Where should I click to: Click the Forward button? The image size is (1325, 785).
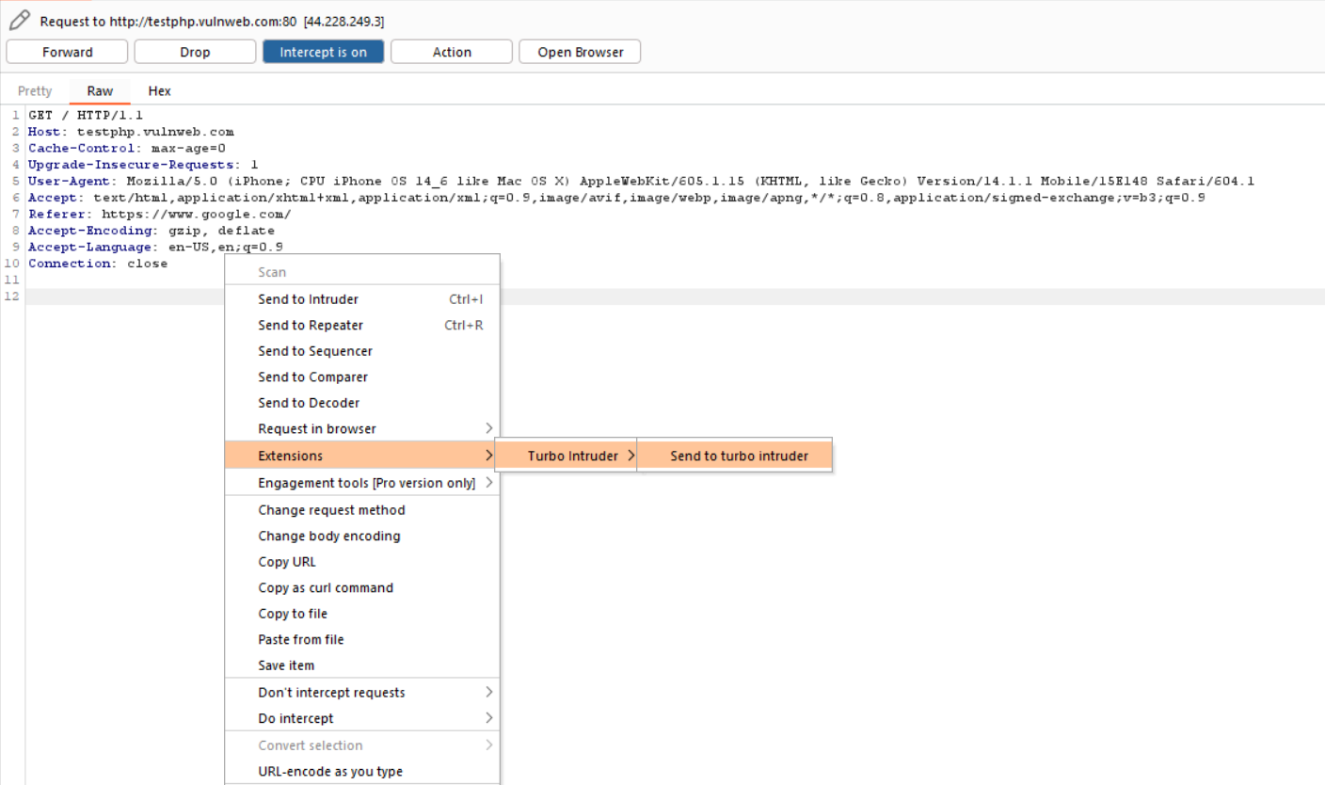coord(67,52)
